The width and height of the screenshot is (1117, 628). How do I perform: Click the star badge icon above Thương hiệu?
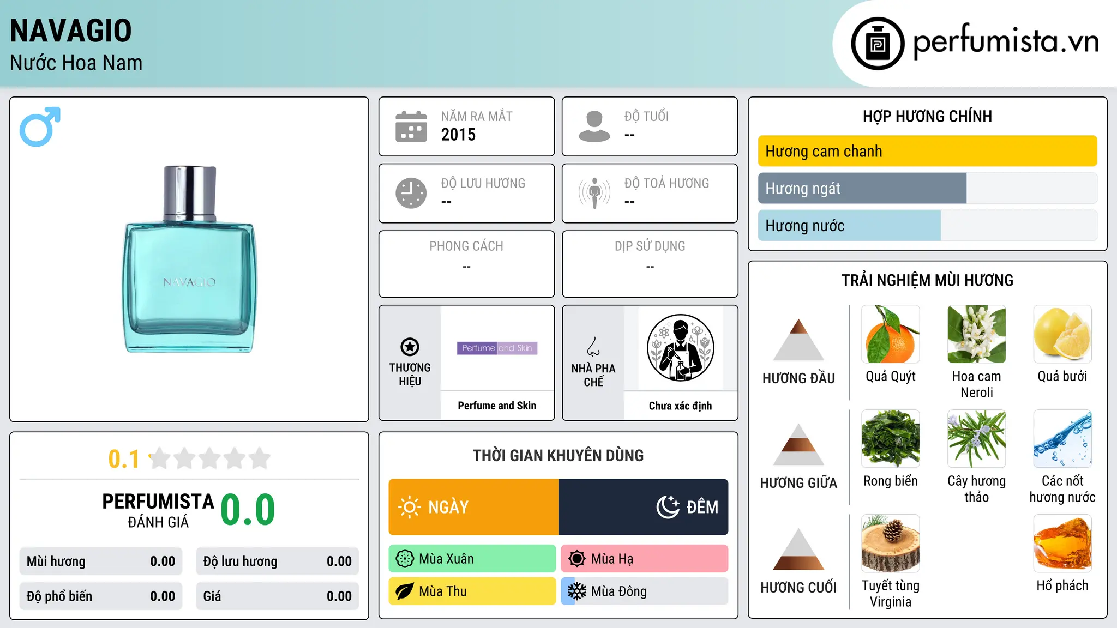pos(410,347)
